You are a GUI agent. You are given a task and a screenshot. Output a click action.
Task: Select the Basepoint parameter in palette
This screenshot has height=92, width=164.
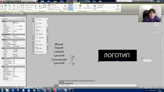click(x=39, y=52)
